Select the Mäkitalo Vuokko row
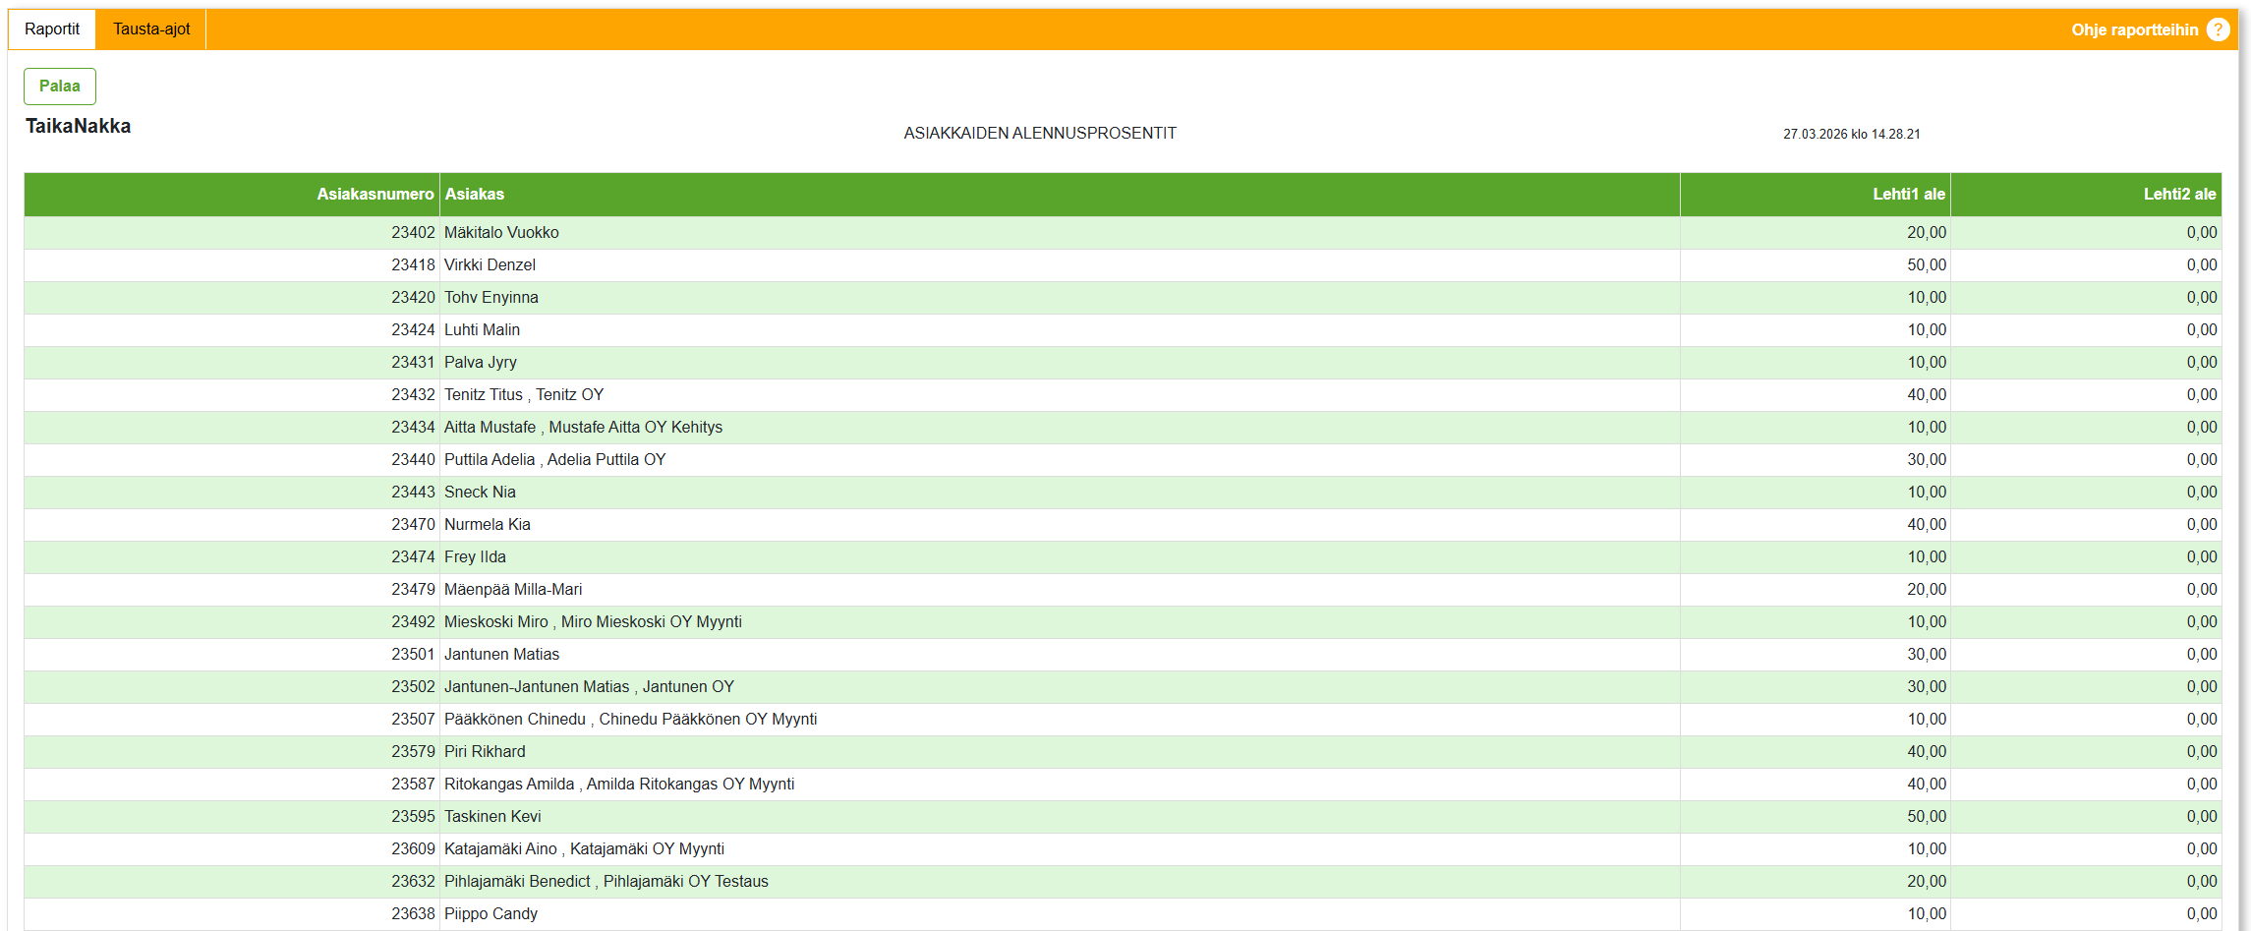 [x=501, y=233]
